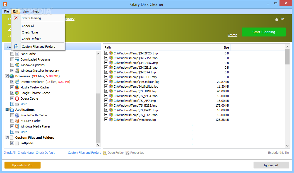Uncheck Windows Installer temporary checkbox
The image size is (294, 173).
(x=12, y=71)
